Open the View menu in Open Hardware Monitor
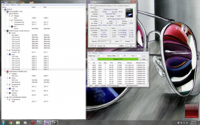Image resolution: width=200 pixels, height=125 pixels. [x=7, y=5]
